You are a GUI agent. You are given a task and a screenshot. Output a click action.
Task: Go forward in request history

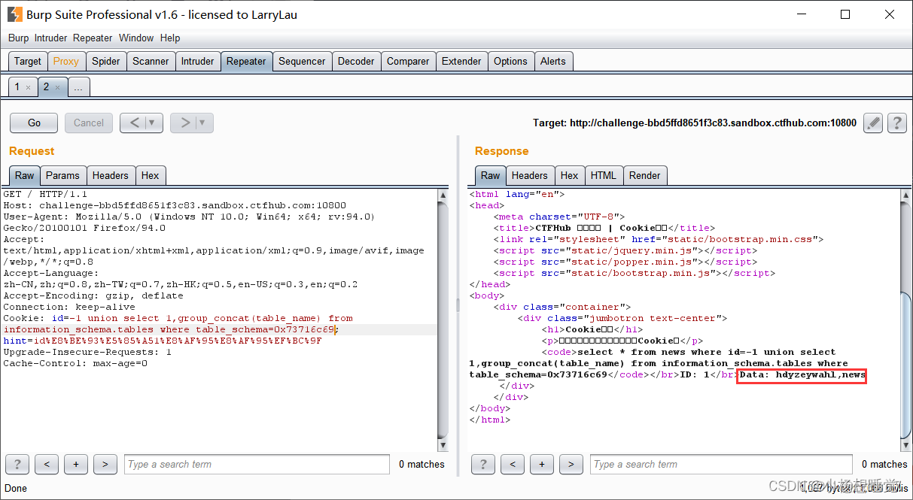pyautogui.click(x=184, y=123)
